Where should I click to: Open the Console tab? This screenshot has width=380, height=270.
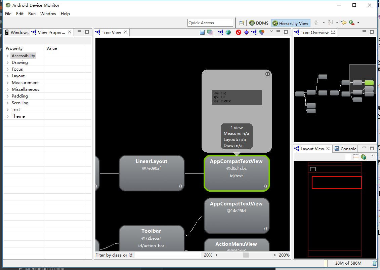346,149
